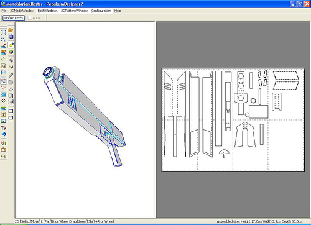The height and width of the screenshot is (225, 311).
Task: Open the 2DPatternWindow menu
Action: point(74,11)
